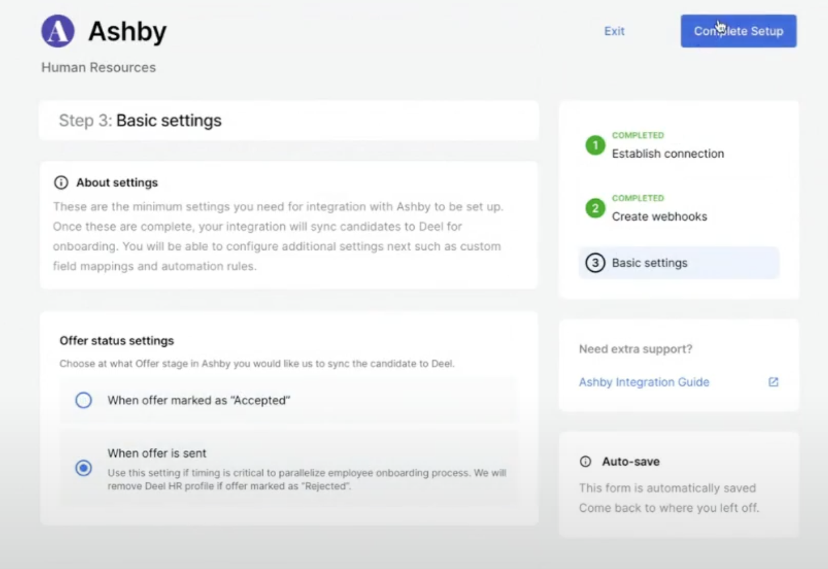Open external link icon beside Integration Guide
828x569 pixels.
pos(773,382)
